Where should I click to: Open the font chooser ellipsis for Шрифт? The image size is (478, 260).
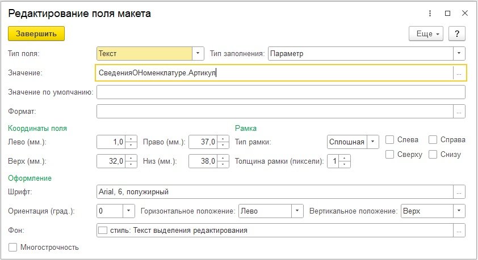[x=459, y=191]
